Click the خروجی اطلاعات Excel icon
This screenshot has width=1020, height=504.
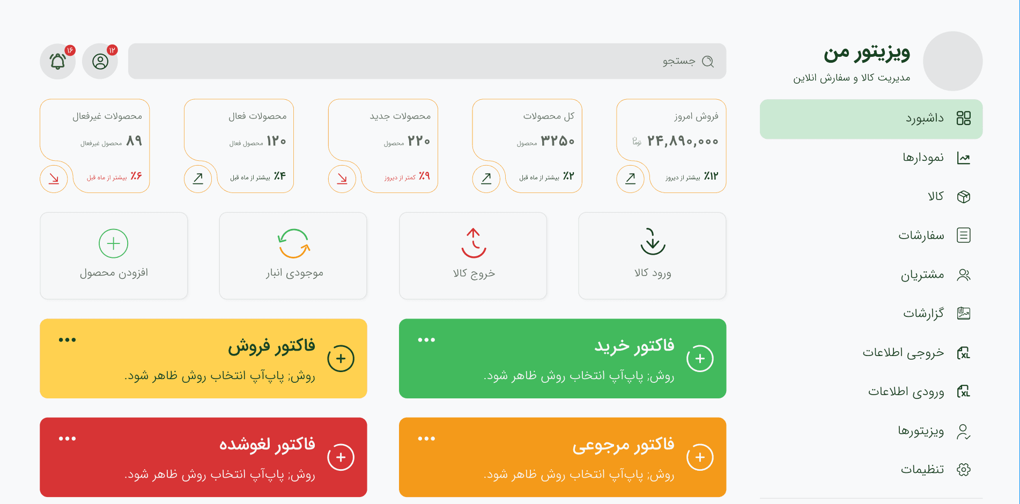(x=964, y=353)
